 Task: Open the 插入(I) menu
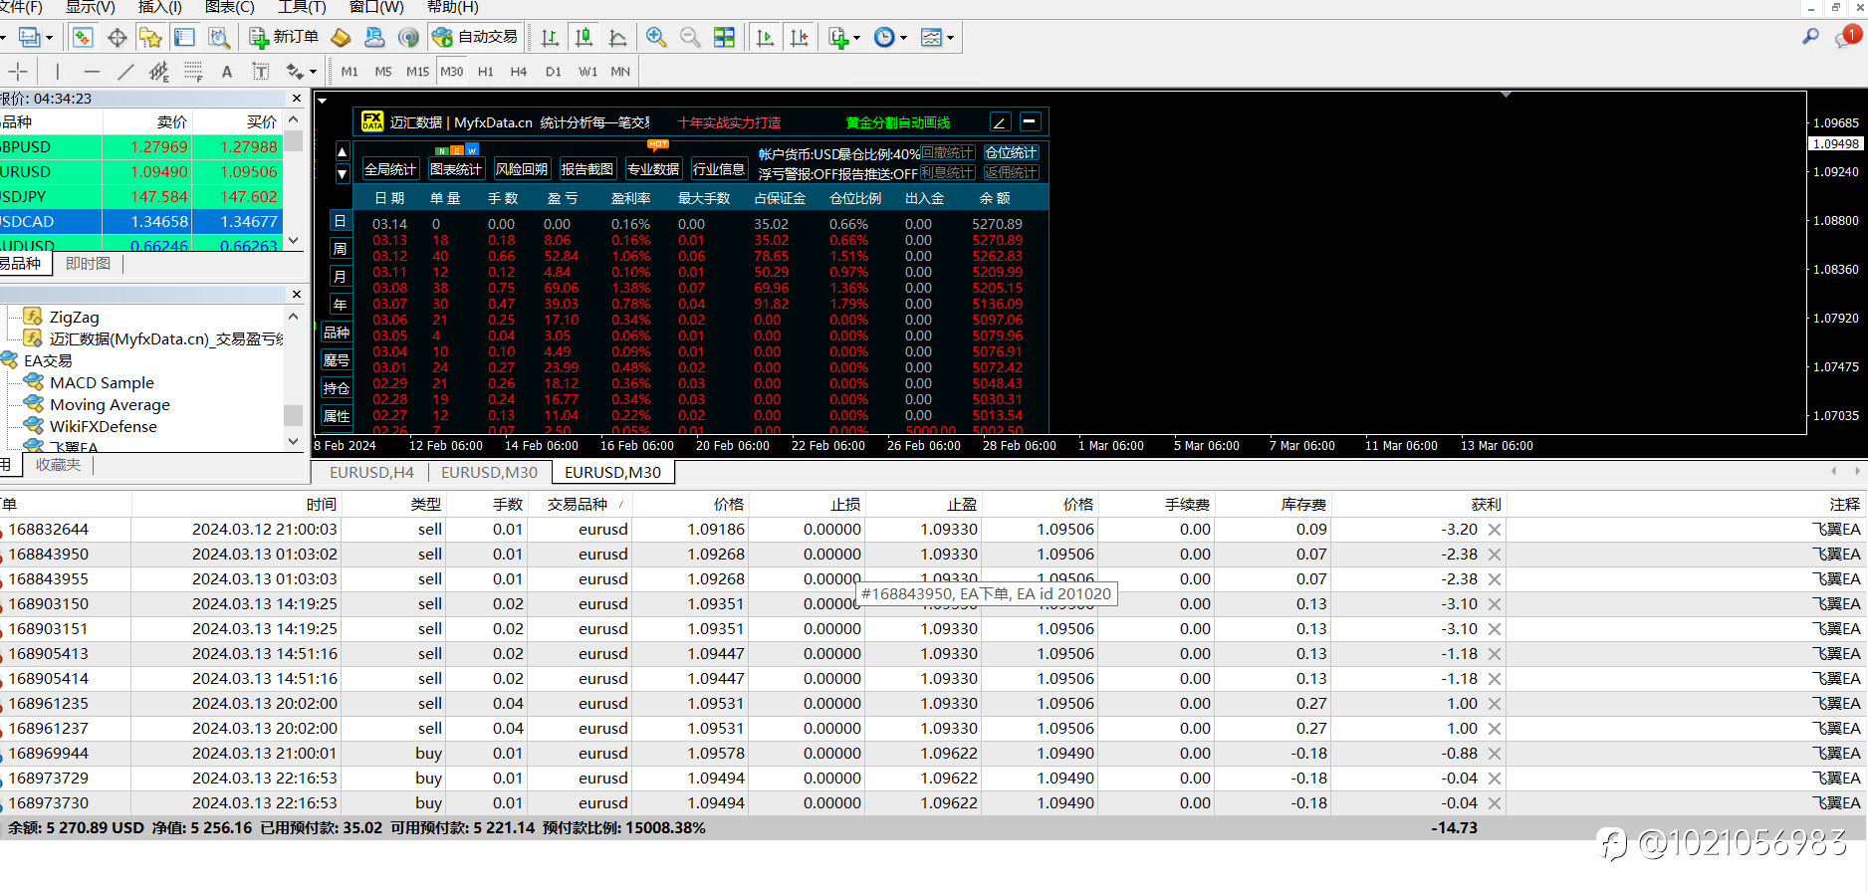pos(159,7)
